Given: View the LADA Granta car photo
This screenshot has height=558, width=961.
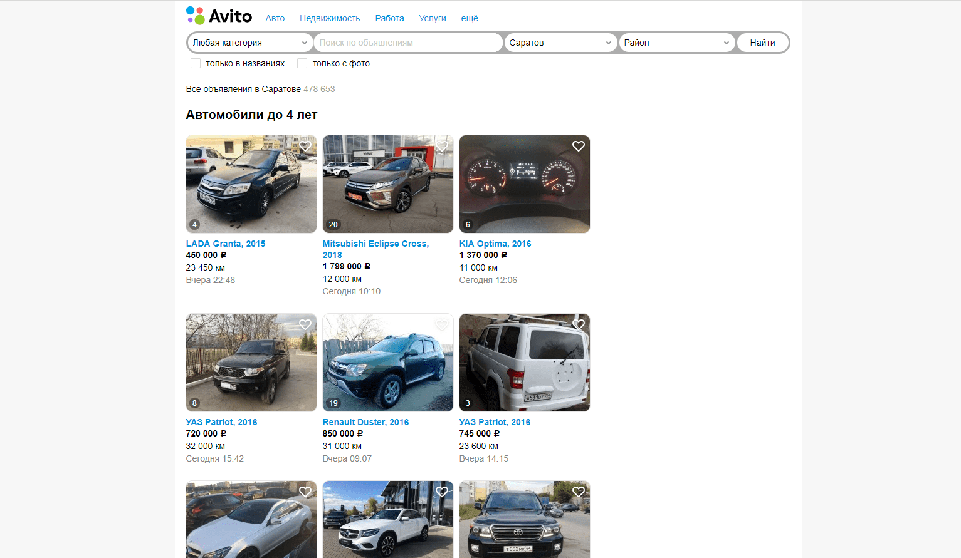Looking at the screenshot, I should (x=251, y=184).
